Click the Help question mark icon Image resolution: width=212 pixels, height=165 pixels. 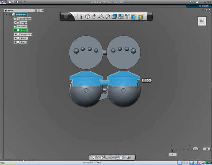tap(197, 2)
